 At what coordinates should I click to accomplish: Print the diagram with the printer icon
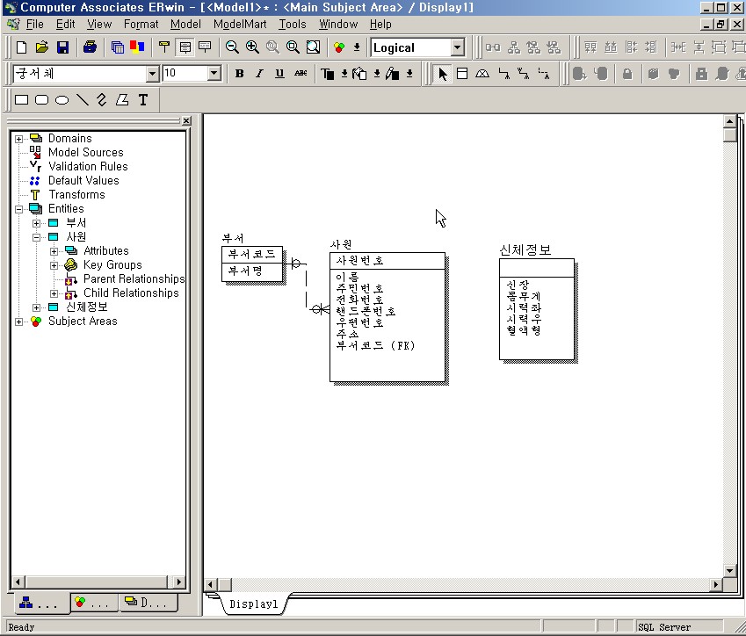click(90, 47)
